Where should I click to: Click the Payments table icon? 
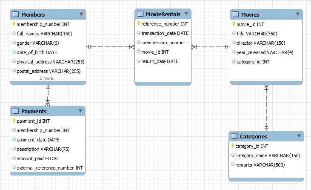(x=16, y=111)
